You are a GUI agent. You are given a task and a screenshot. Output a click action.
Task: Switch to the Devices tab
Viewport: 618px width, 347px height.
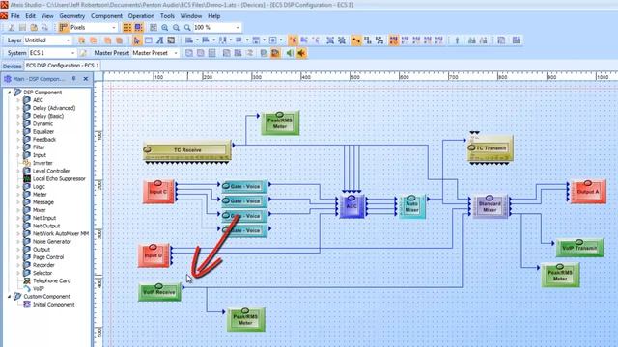coord(12,66)
